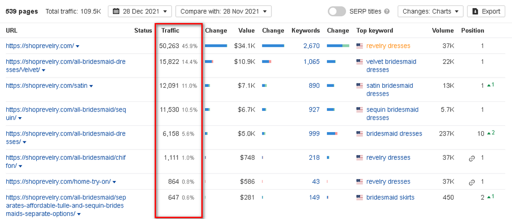The height and width of the screenshot is (219, 512).
Task: Open the 28 Dec 2021 date picker
Action: tap(140, 12)
